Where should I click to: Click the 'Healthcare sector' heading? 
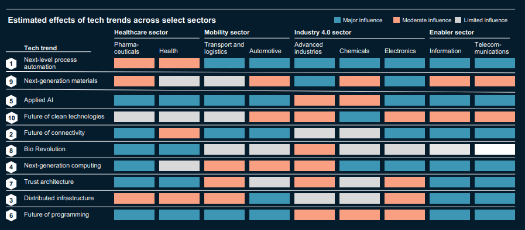(x=141, y=32)
